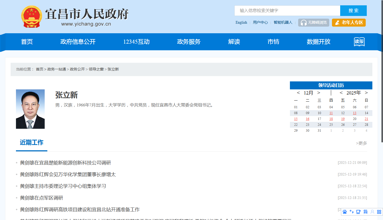The height and width of the screenshot is (220, 383).
Task: Click the 搜索 search button
Action: 353,11
